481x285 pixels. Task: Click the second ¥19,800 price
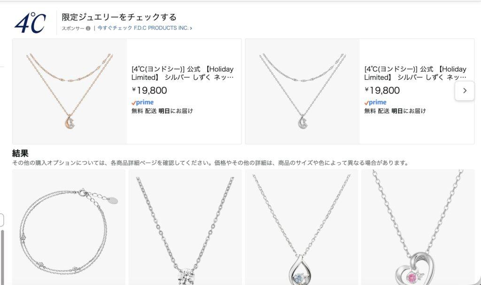coord(382,90)
